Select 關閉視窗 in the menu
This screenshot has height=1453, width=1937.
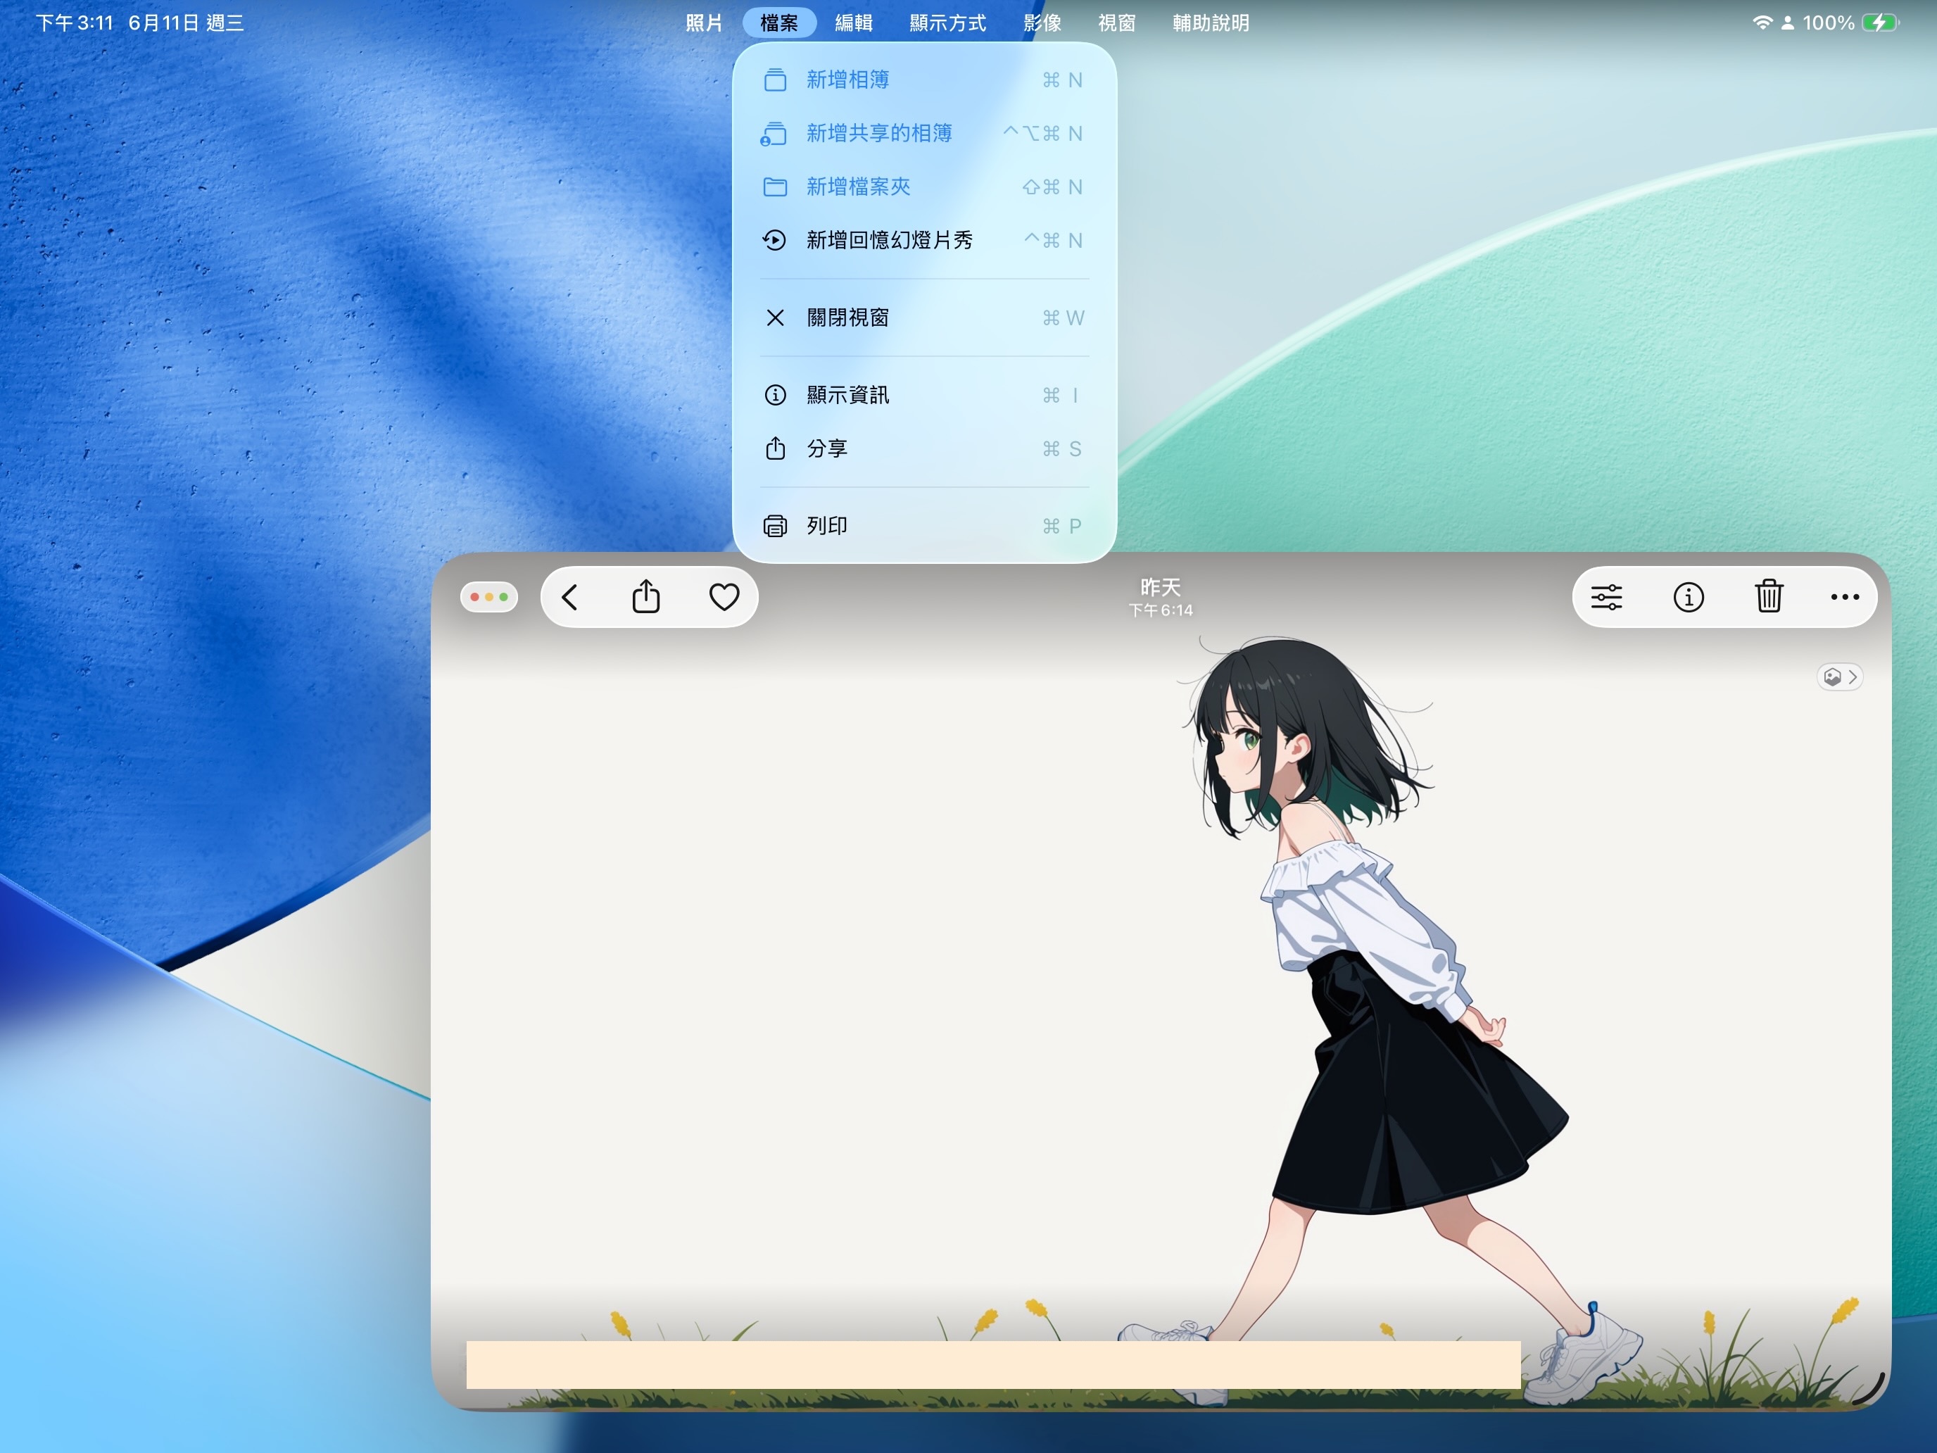[x=924, y=317]
